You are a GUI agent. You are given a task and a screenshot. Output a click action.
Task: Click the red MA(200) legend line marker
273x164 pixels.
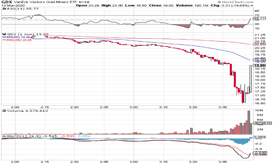point(4,40)
